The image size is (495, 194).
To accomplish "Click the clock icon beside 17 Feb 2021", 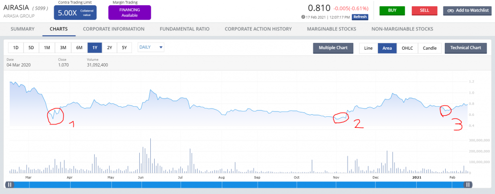I will tap(303, 17).
